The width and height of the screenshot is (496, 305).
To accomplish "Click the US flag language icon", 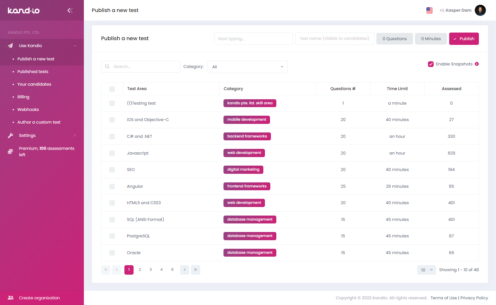I will pyautogui.click(x=429, y=10).
